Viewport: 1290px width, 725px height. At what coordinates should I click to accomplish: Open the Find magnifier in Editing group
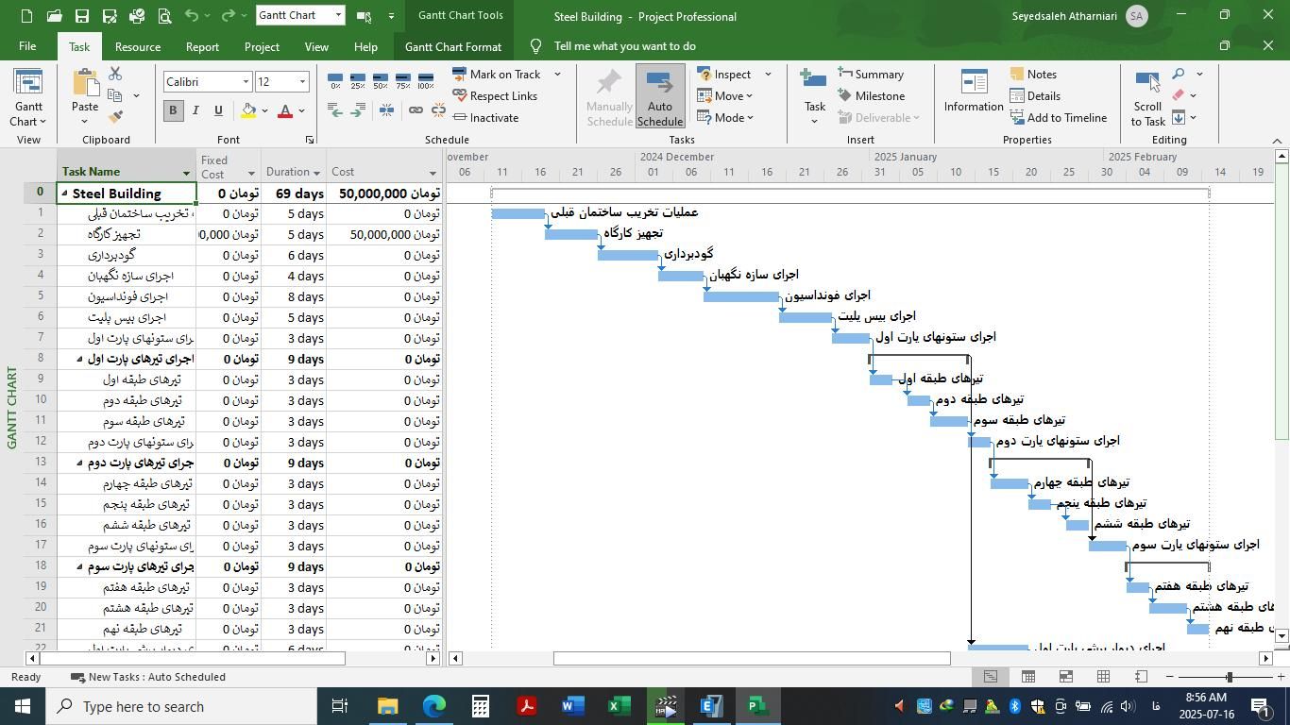1179,74
